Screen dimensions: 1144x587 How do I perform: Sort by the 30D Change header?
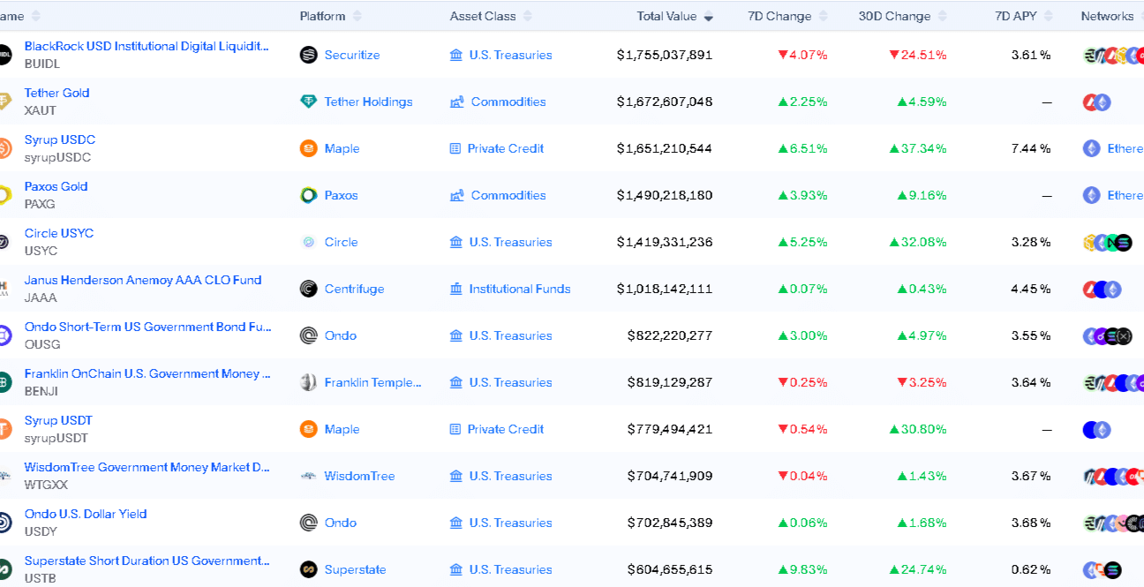(x=894, y=16)
